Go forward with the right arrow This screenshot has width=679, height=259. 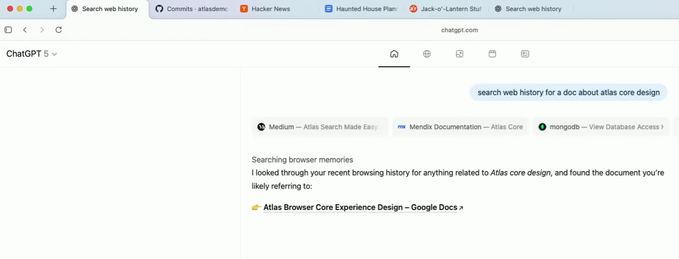(42, 30)
